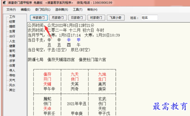This screenshot has width=190, height=116.
Task: Click the 日家奇门 button
Action: click(77, 18)
